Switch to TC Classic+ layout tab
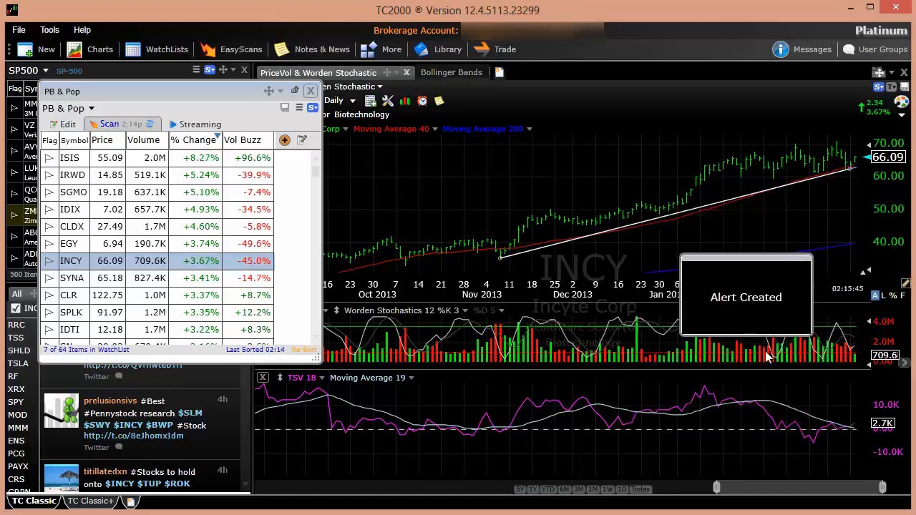 click(x=90, y=501)
